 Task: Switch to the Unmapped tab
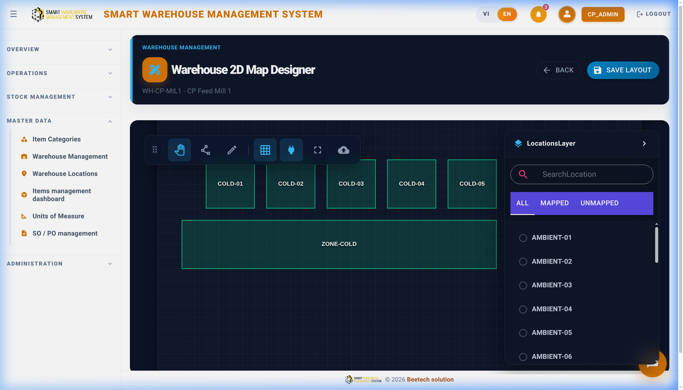click(x=599, y=203)
